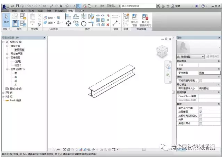Uncheck the 总是垂直 checkbox
This screenshot has height=158, width=224.
(200, 112)
